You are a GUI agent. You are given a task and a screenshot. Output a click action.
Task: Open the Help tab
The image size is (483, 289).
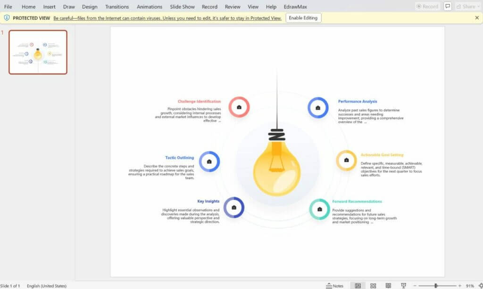(x=271, y=7)
